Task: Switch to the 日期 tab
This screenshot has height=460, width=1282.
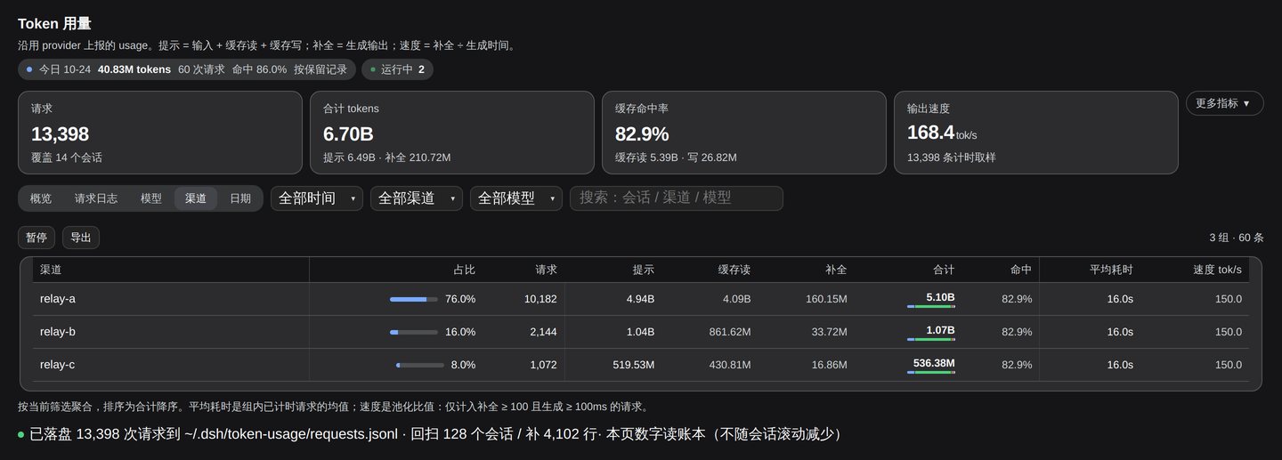Action: 240,198
